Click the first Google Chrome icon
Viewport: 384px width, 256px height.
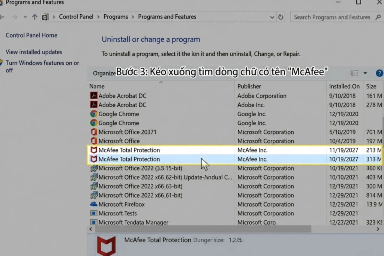coord(93,114)
